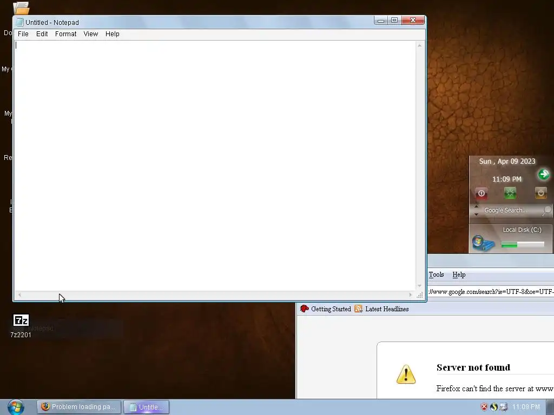Minimize the Notepad window
This screenshot has width=554, height=415.
pyautogui.click(x=380, y=21)
